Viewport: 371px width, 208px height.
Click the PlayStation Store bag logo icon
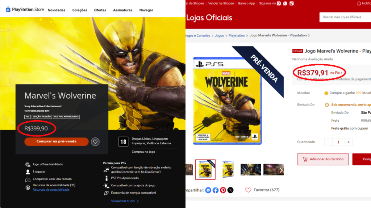click(x=8, y=9)
